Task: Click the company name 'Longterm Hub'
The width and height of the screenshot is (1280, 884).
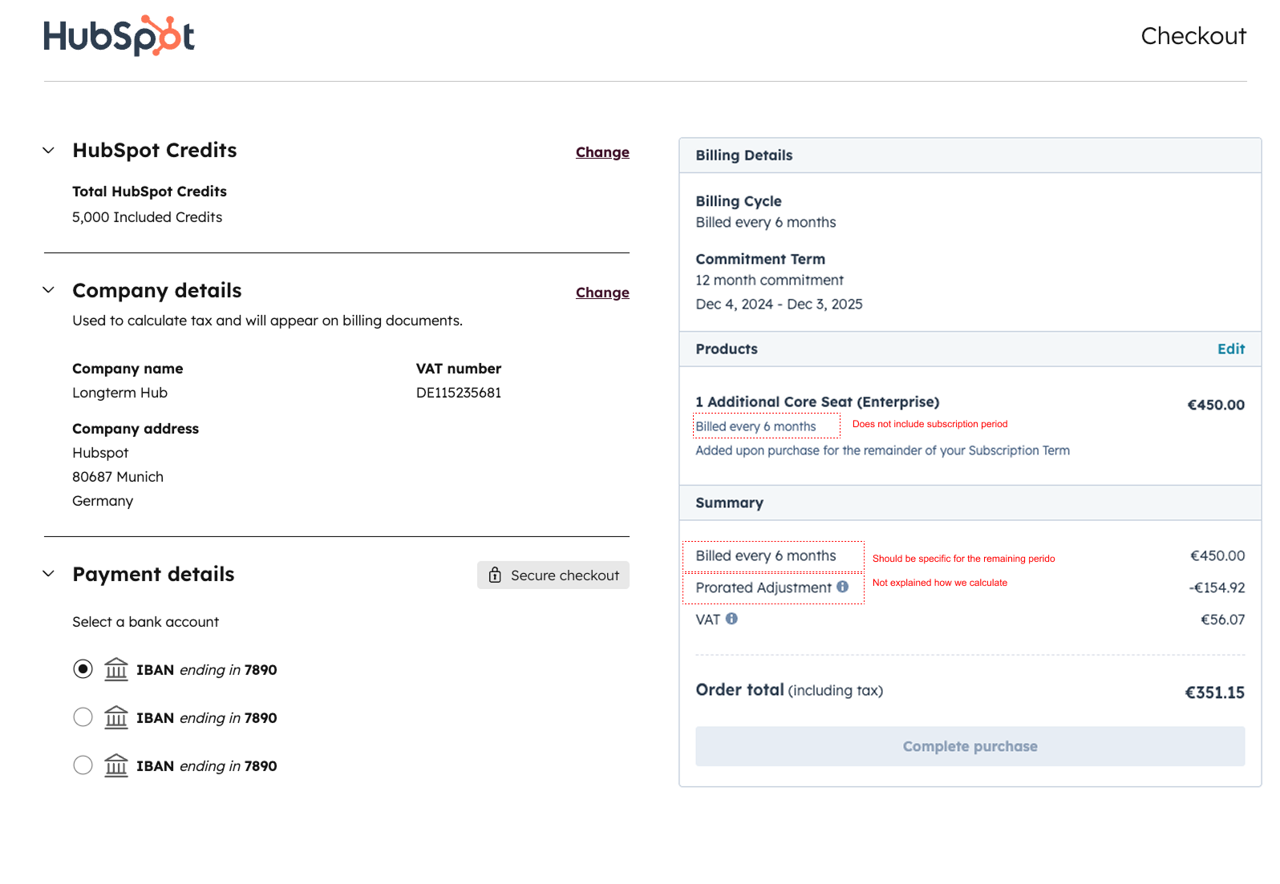Action: click(x=120, y=393)
